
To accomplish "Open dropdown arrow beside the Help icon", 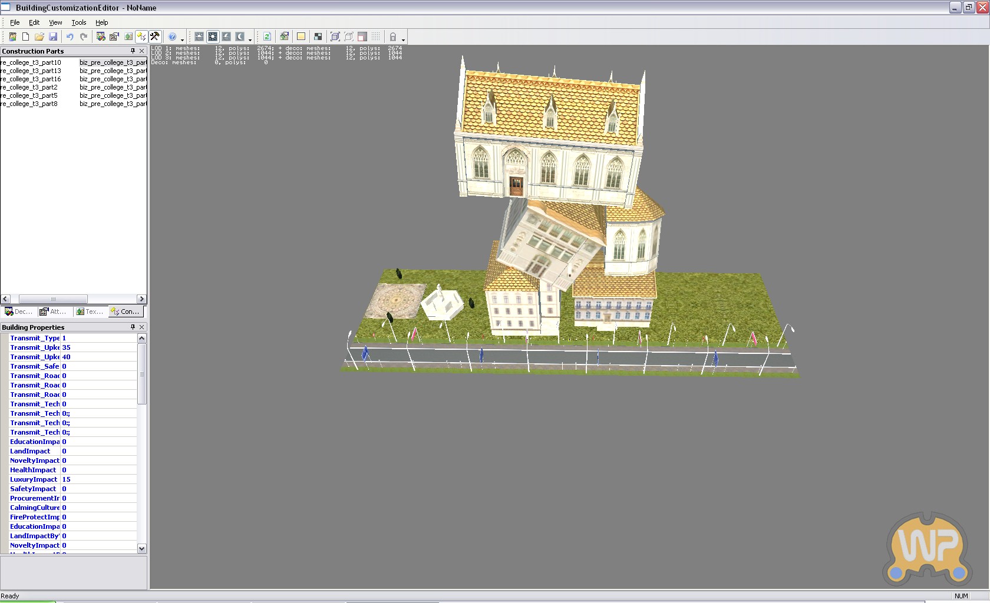I will click(x=182, y=39).
